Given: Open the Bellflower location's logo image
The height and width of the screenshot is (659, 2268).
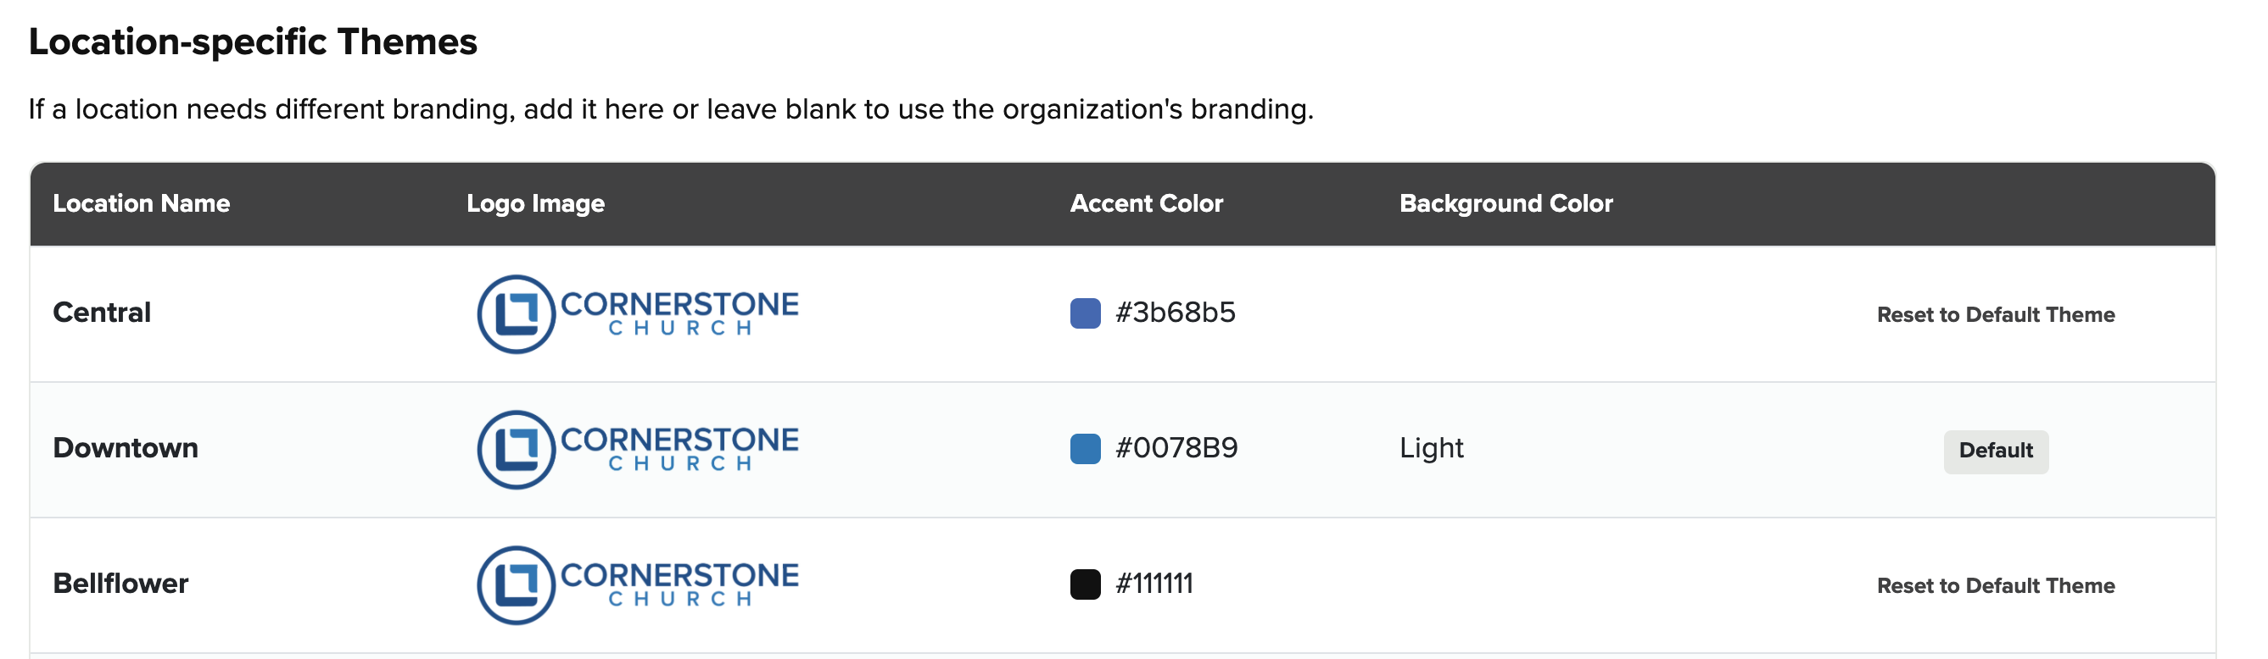Looking at the screenshot, I should [x=638, y=585].
